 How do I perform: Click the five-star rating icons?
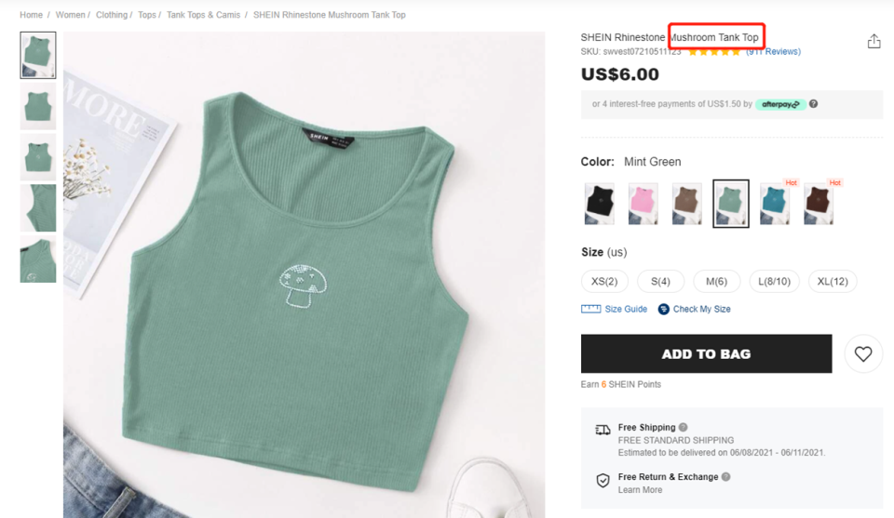715,52
